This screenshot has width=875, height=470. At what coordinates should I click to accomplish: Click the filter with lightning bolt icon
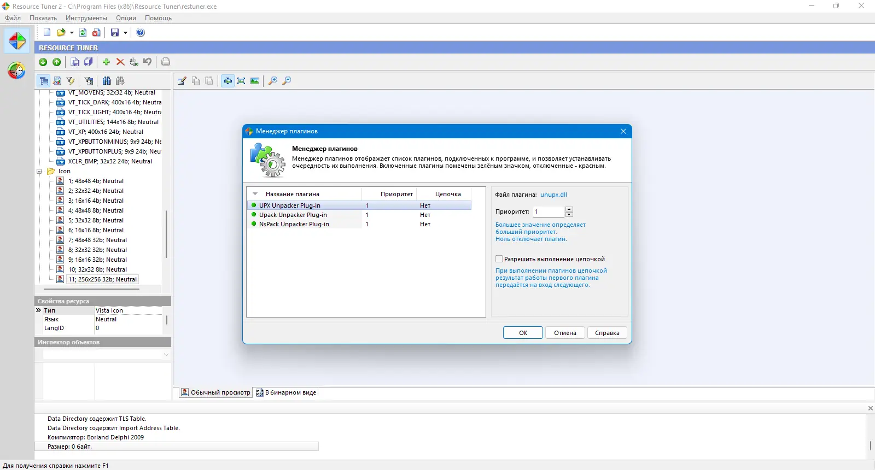[x=71, y=81]
